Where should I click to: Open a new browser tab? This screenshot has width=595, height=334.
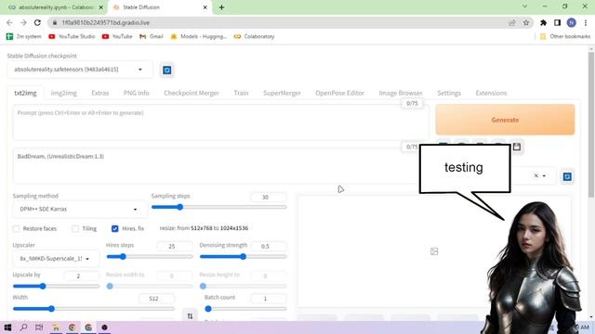coord(221,7)
